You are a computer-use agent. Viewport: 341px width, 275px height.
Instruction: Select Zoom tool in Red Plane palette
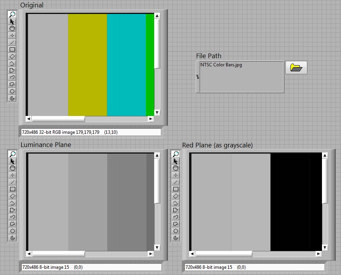pyautogui.click(x=176, y=154)
